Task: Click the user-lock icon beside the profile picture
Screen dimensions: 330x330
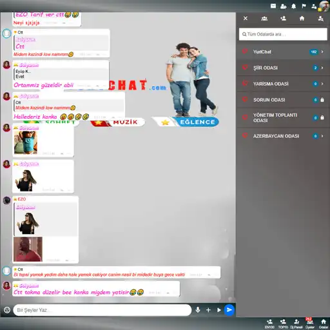Action: tap(314, 6)
